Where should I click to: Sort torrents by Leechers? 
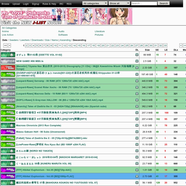pyautogui.click(x=25, y=40)
